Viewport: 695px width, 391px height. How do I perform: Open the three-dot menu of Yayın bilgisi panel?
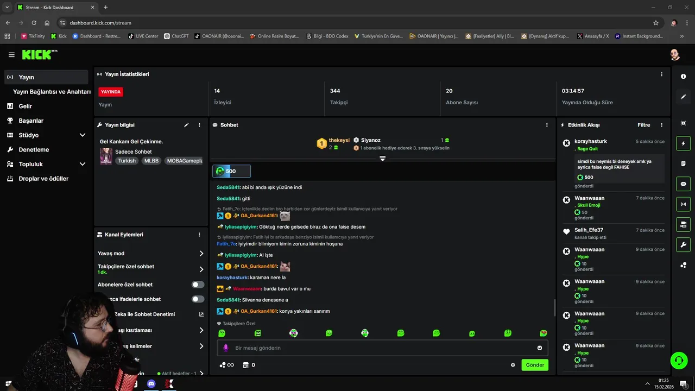(199, 125)
